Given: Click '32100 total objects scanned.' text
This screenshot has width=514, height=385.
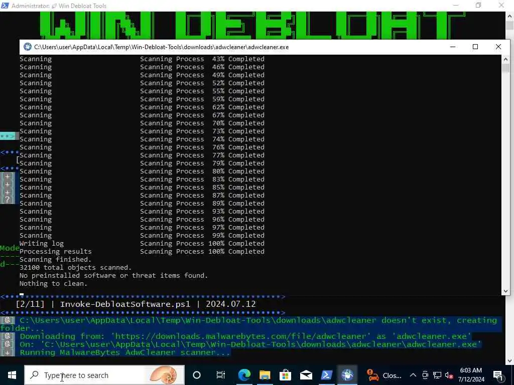Looking at the screenshot, I should [x=75, y=268].
